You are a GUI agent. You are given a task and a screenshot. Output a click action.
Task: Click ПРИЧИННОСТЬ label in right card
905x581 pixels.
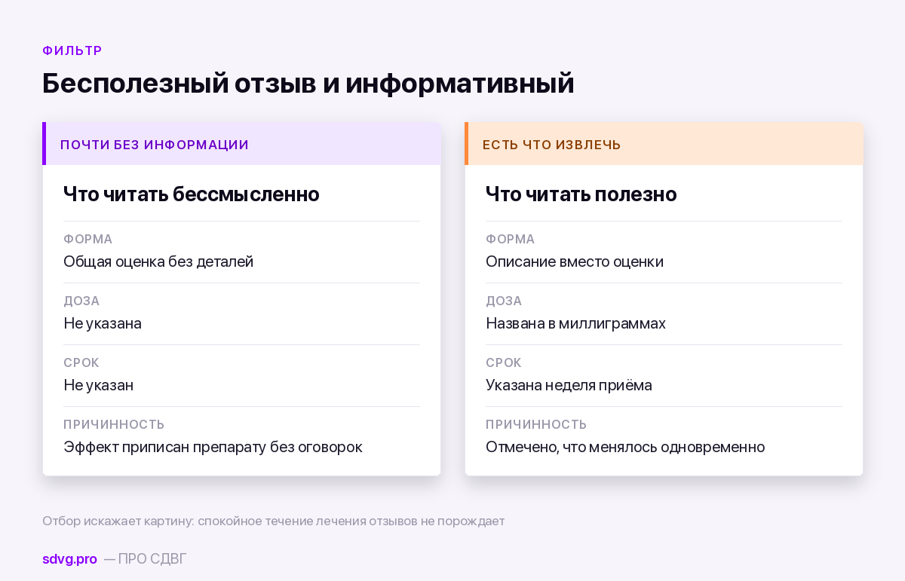[x=536, y=424]
